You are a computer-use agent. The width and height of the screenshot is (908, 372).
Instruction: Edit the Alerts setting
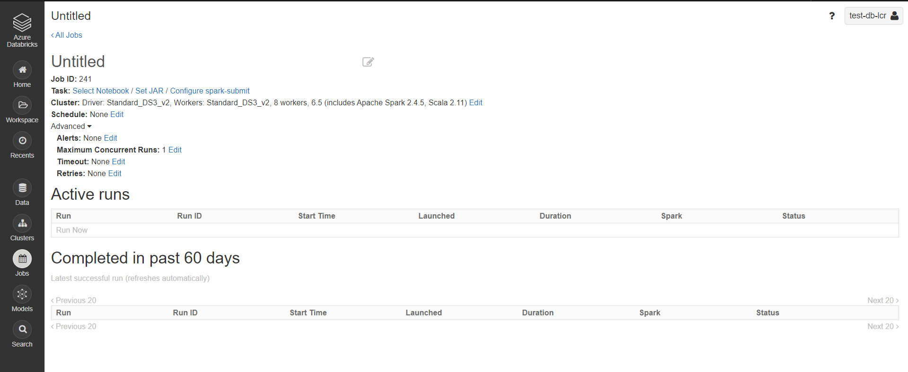tap(110, 138)
